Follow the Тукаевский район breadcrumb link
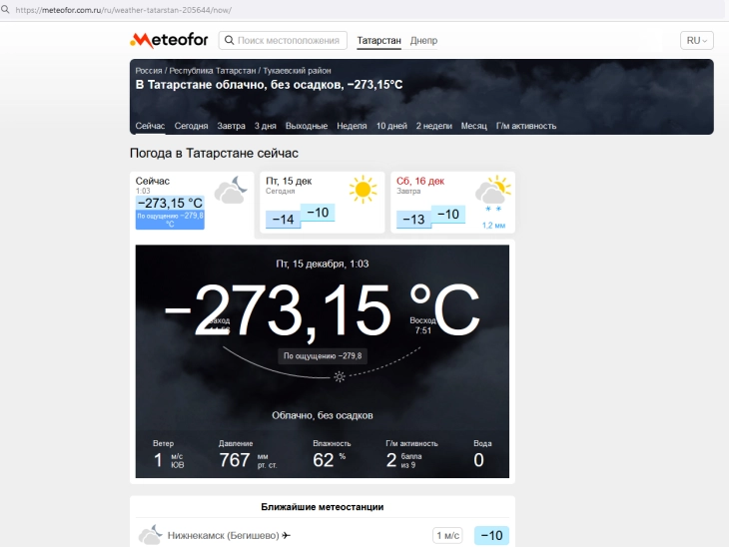729x547 pixels. pyautogui.click(x=297, y=71)
